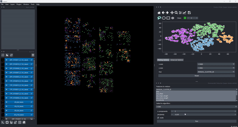Viewport: 238px width, 127px height.
Task: Switch to the Plotting Options tab
Action: (x=163, y=60)
